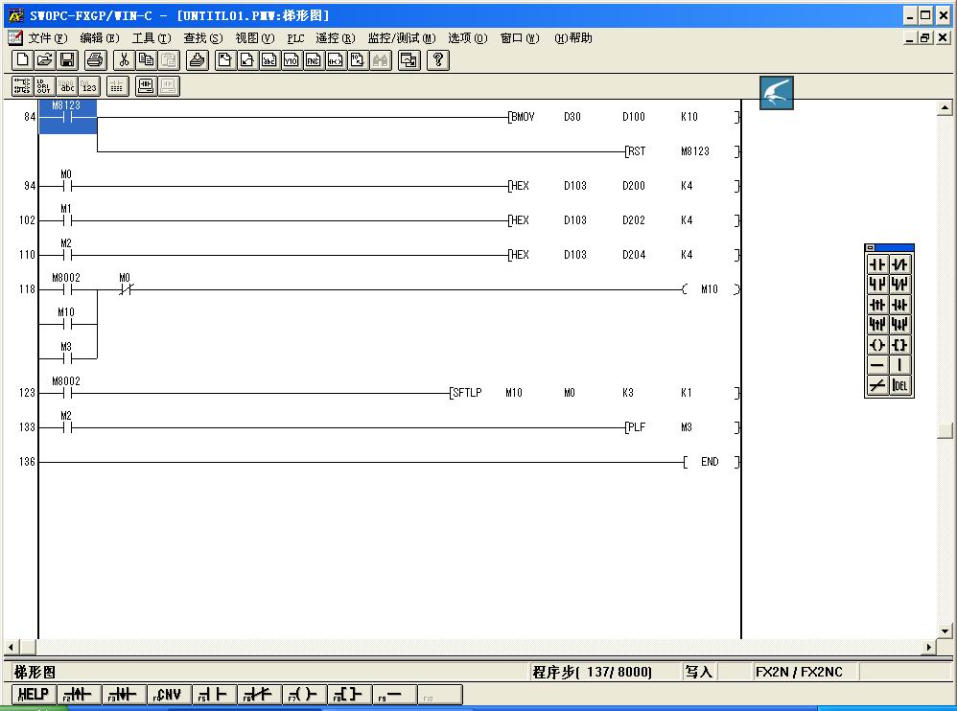Click the Save file toolbar icon

tap(67, 60)
